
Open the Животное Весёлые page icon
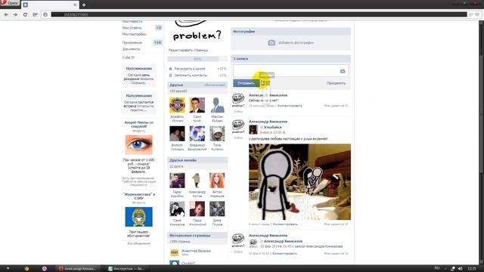pyautogui.click(x=175, y=252)
